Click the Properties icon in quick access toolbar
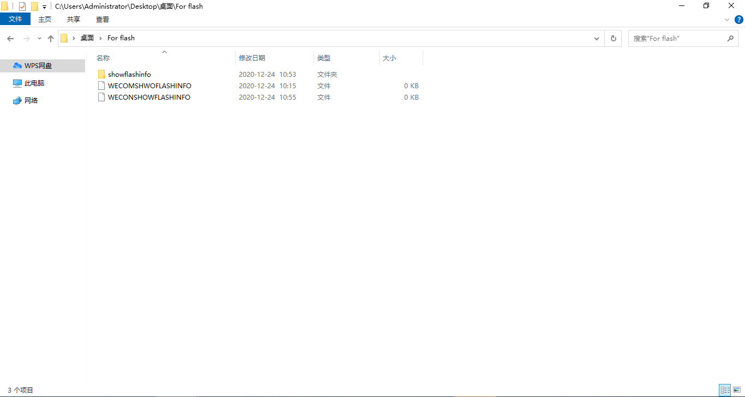Screen dimensions: 745x397 [x=22, y=7]
